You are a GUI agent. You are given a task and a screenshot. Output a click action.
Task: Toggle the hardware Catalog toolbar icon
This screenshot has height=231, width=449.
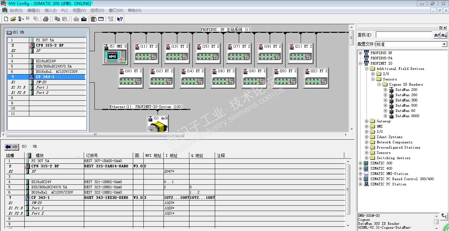(94, 19)
